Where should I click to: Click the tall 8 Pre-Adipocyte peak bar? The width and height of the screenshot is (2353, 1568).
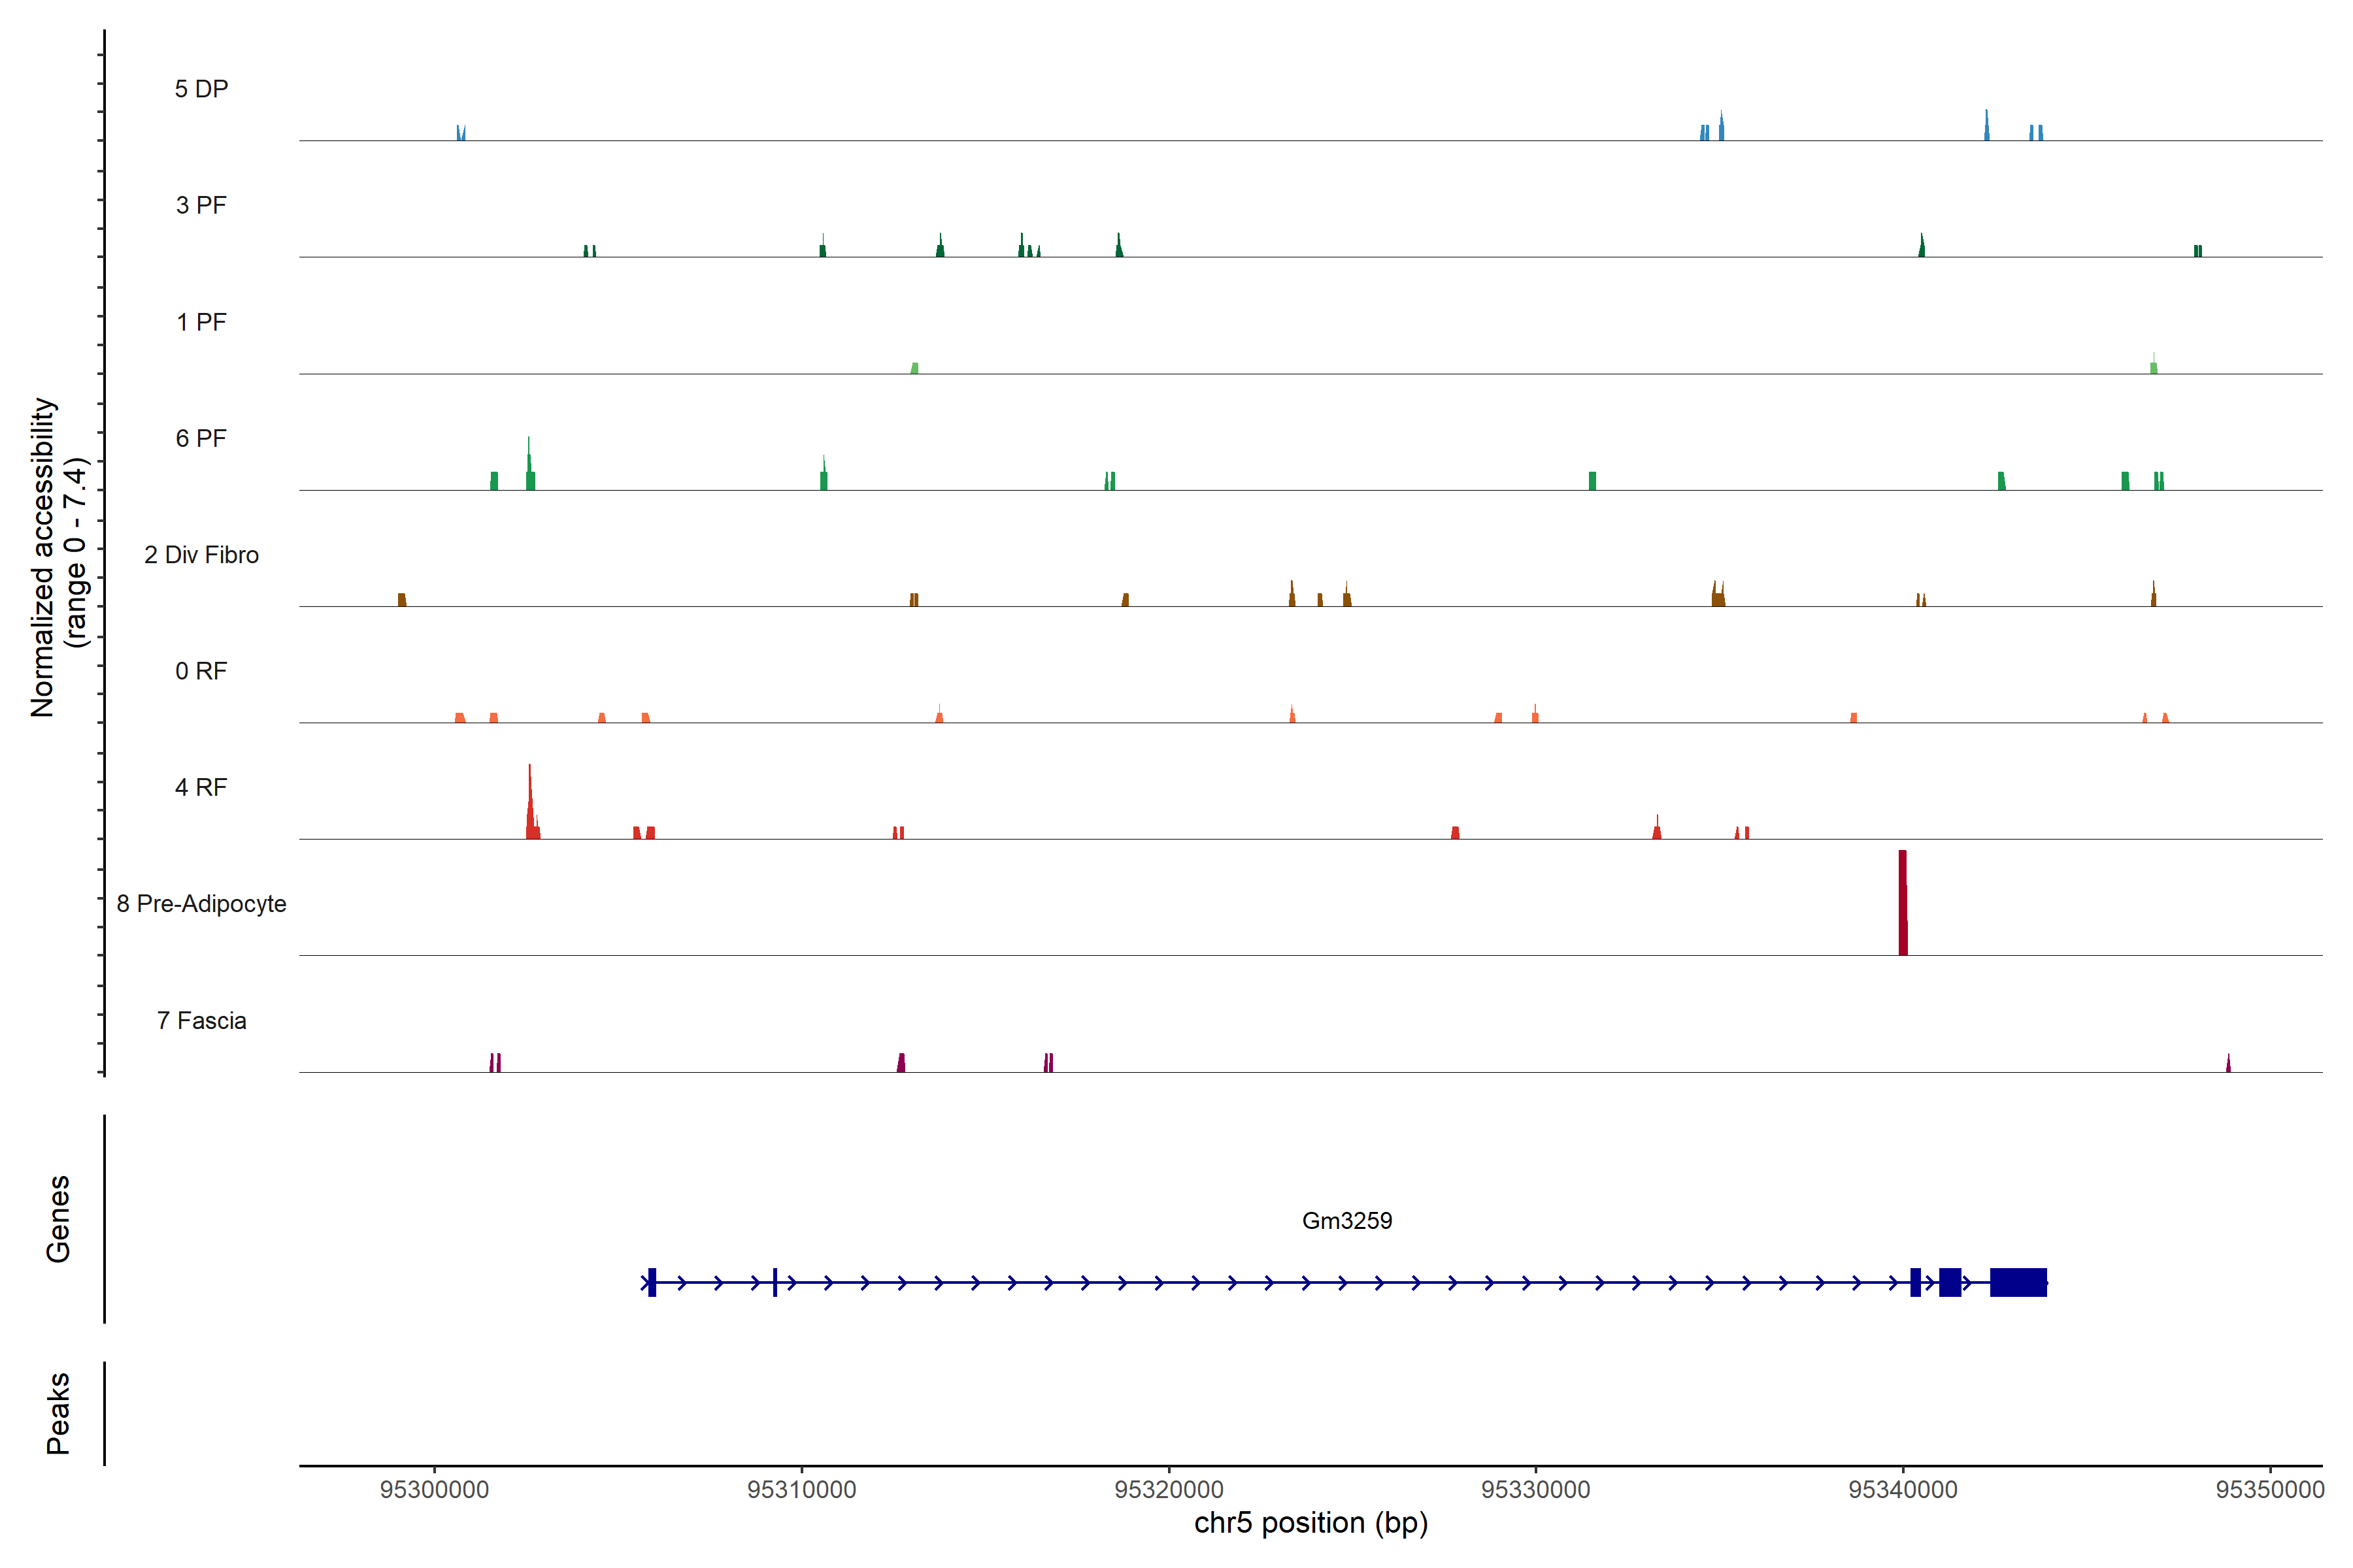tap(1903, 903)
